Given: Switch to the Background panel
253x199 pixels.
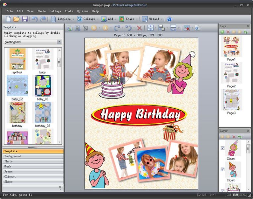Looking at the screenshot, I should click(x=33, y=156).
